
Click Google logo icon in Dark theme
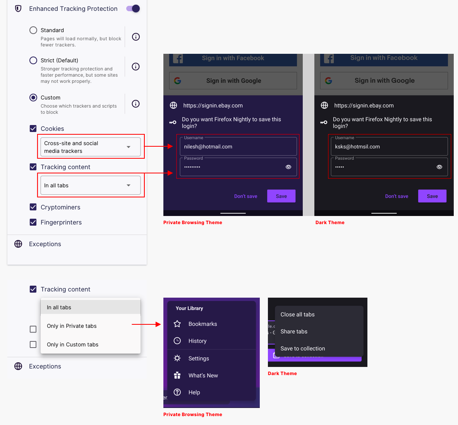pyautogui.click(x=329, y=81)
